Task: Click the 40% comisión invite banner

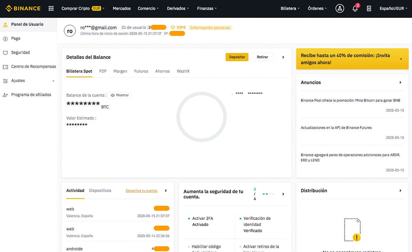Action: click(x=352, y=59)
